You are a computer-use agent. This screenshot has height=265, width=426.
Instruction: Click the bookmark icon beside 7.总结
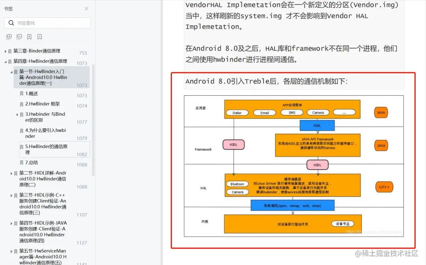coord(22,163)
